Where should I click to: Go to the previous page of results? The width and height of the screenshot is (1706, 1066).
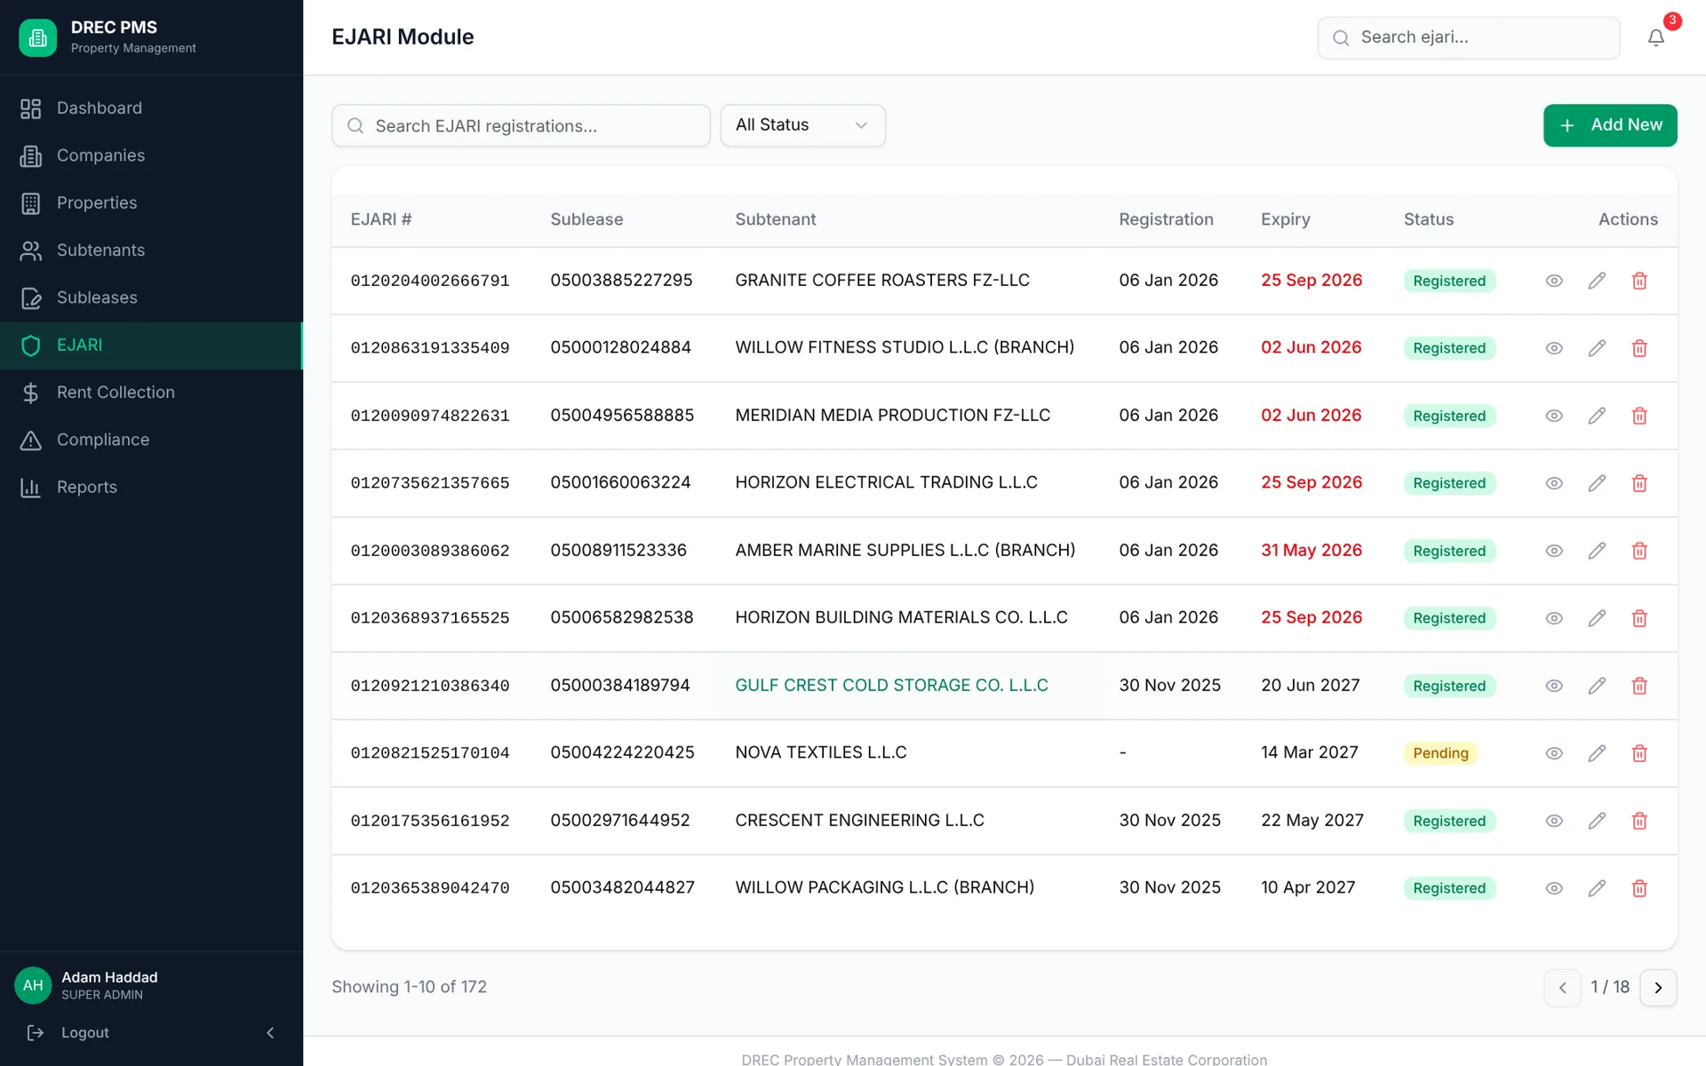click(x=1562, y=988)
